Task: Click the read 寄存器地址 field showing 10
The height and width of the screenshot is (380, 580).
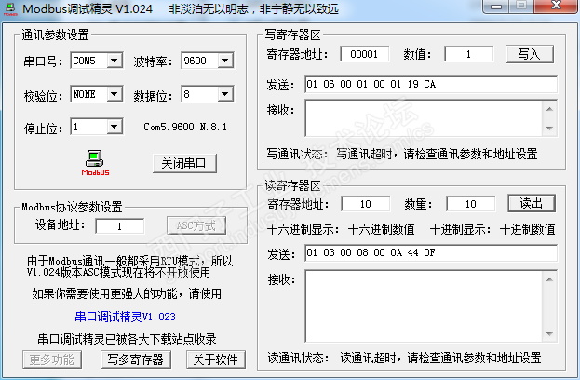Action: pos(366,204)
